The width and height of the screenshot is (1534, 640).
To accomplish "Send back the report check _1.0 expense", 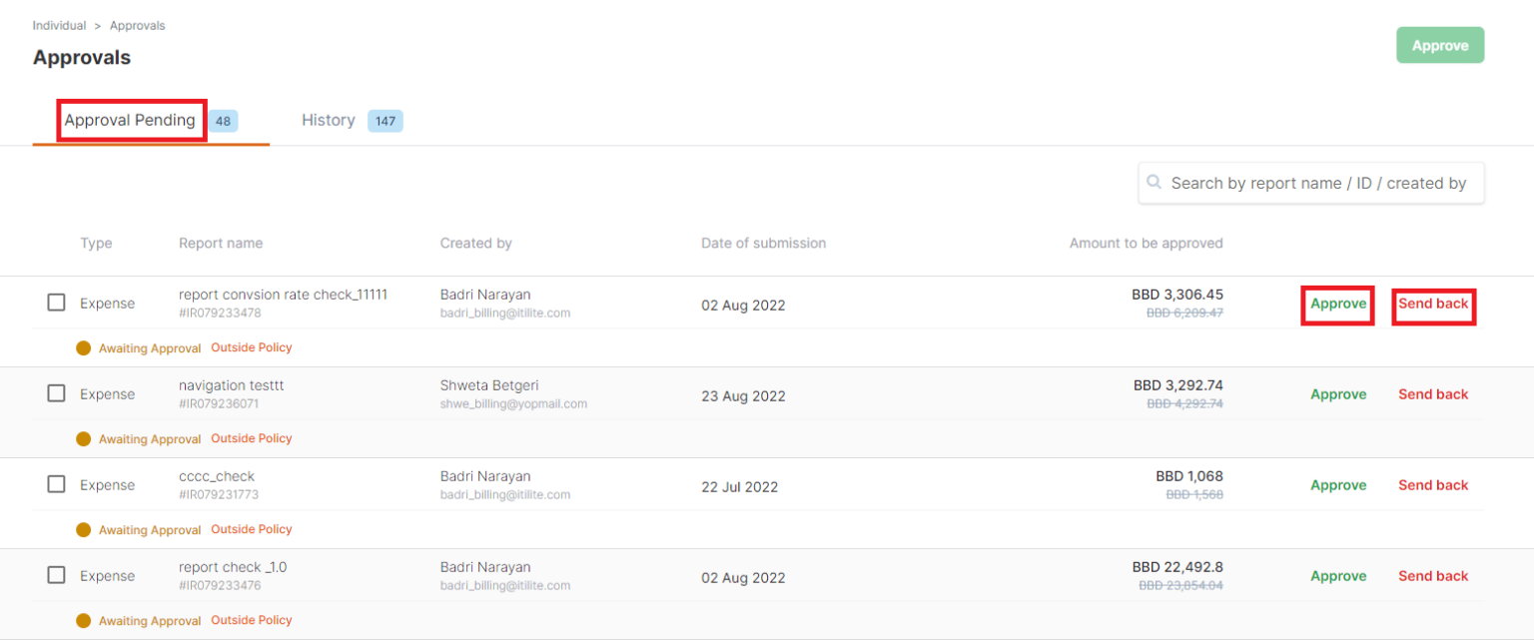I will 1433,575.
